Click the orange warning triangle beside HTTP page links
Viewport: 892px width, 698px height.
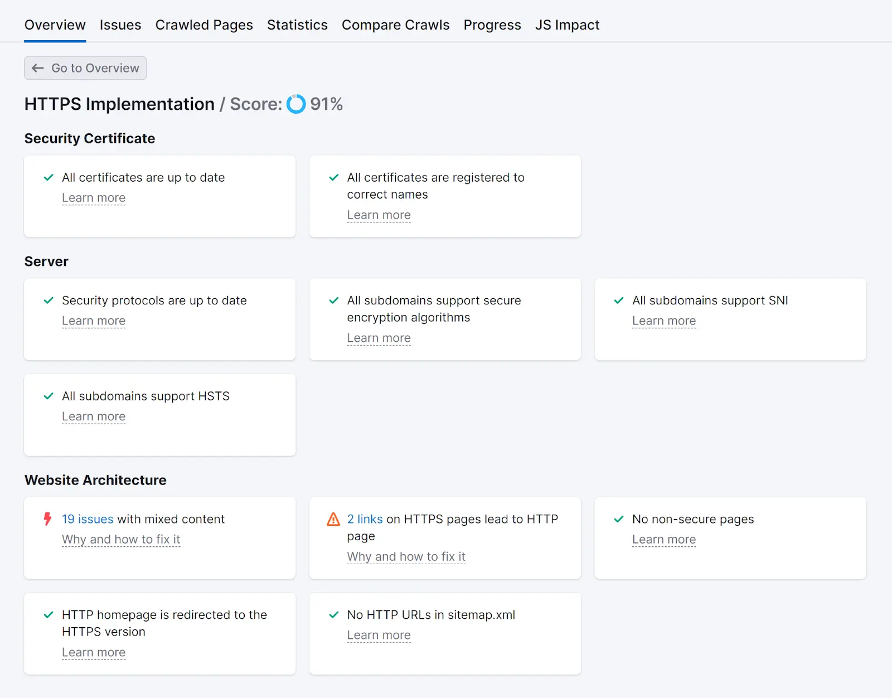(x=333, y=519)
